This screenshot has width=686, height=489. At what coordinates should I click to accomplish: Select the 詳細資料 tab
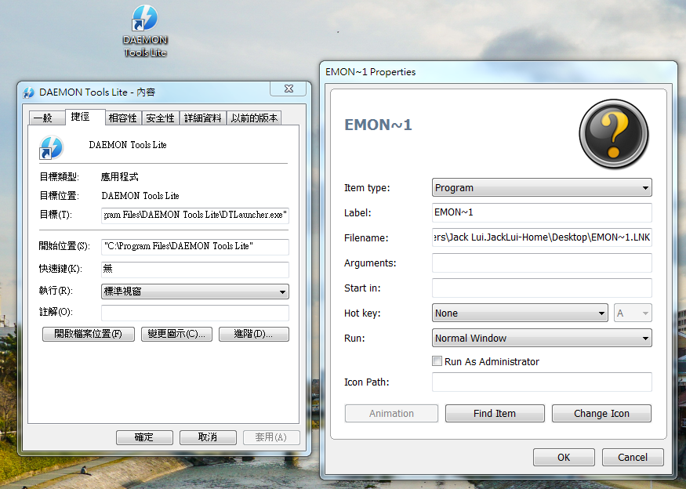(202, 118)
